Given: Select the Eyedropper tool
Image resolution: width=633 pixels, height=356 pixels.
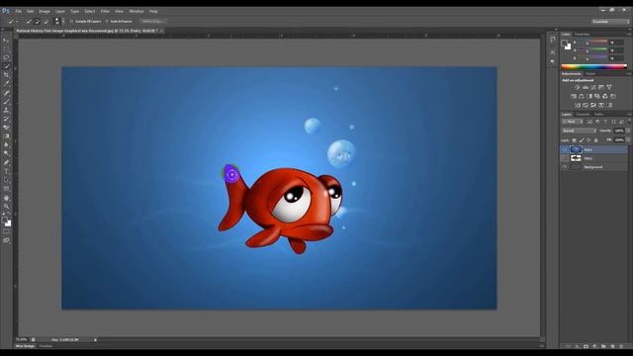Looking at the screenshot, I should coord(6,83).
